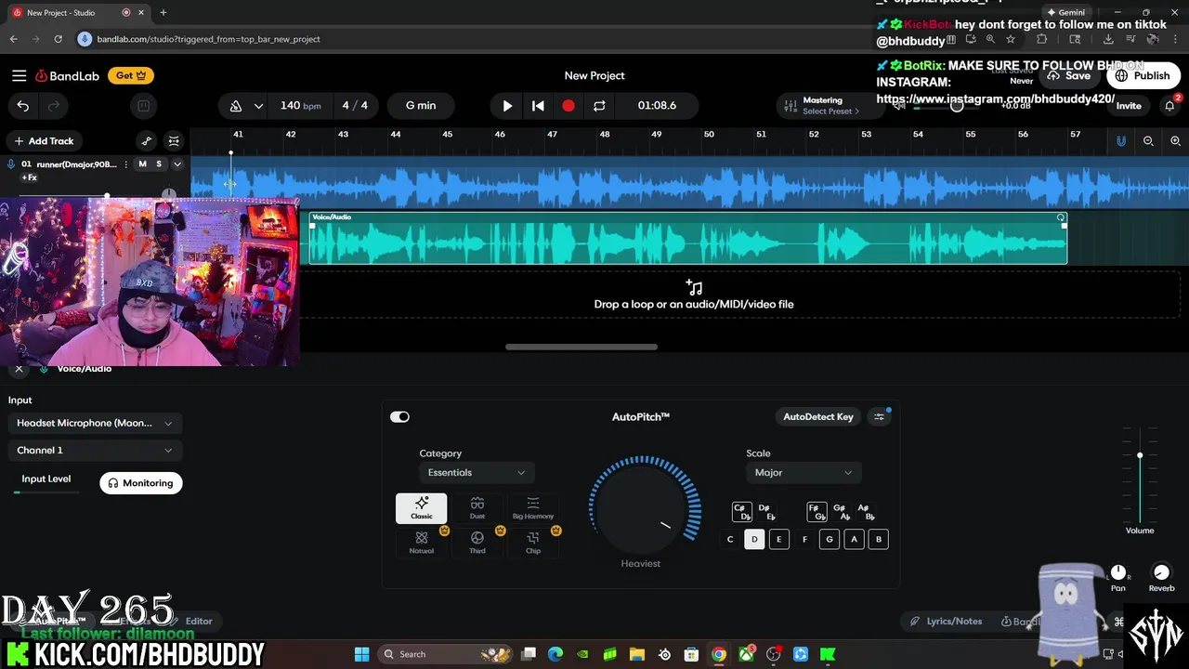The image size is (1189, 669).
Task: Click the yellow Get membership button
Action: click(x=130, y=76)
